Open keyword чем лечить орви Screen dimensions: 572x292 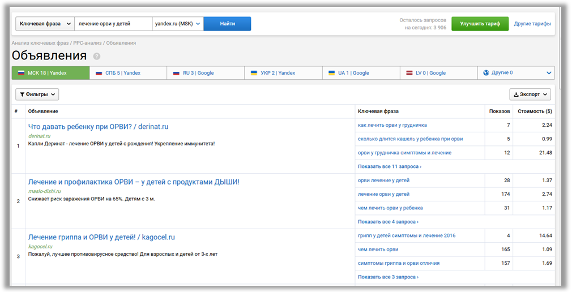click(378, 250)
